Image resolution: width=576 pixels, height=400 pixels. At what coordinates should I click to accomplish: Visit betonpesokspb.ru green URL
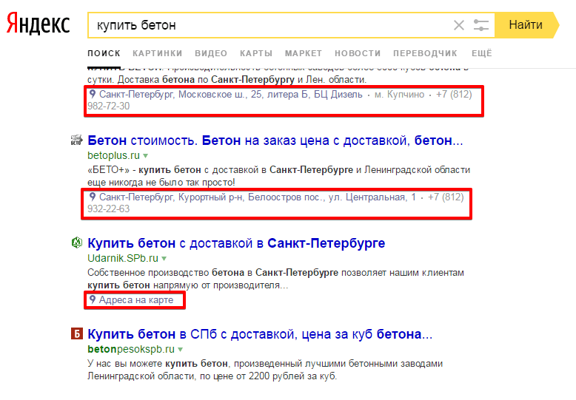131,349
